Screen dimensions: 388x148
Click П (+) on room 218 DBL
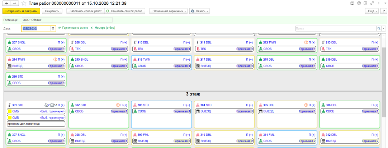tap(312, 60)
